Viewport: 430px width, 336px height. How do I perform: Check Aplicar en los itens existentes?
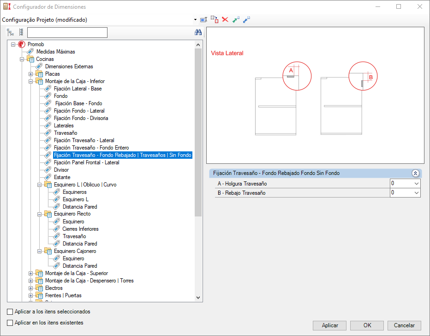tap(10, 323)
